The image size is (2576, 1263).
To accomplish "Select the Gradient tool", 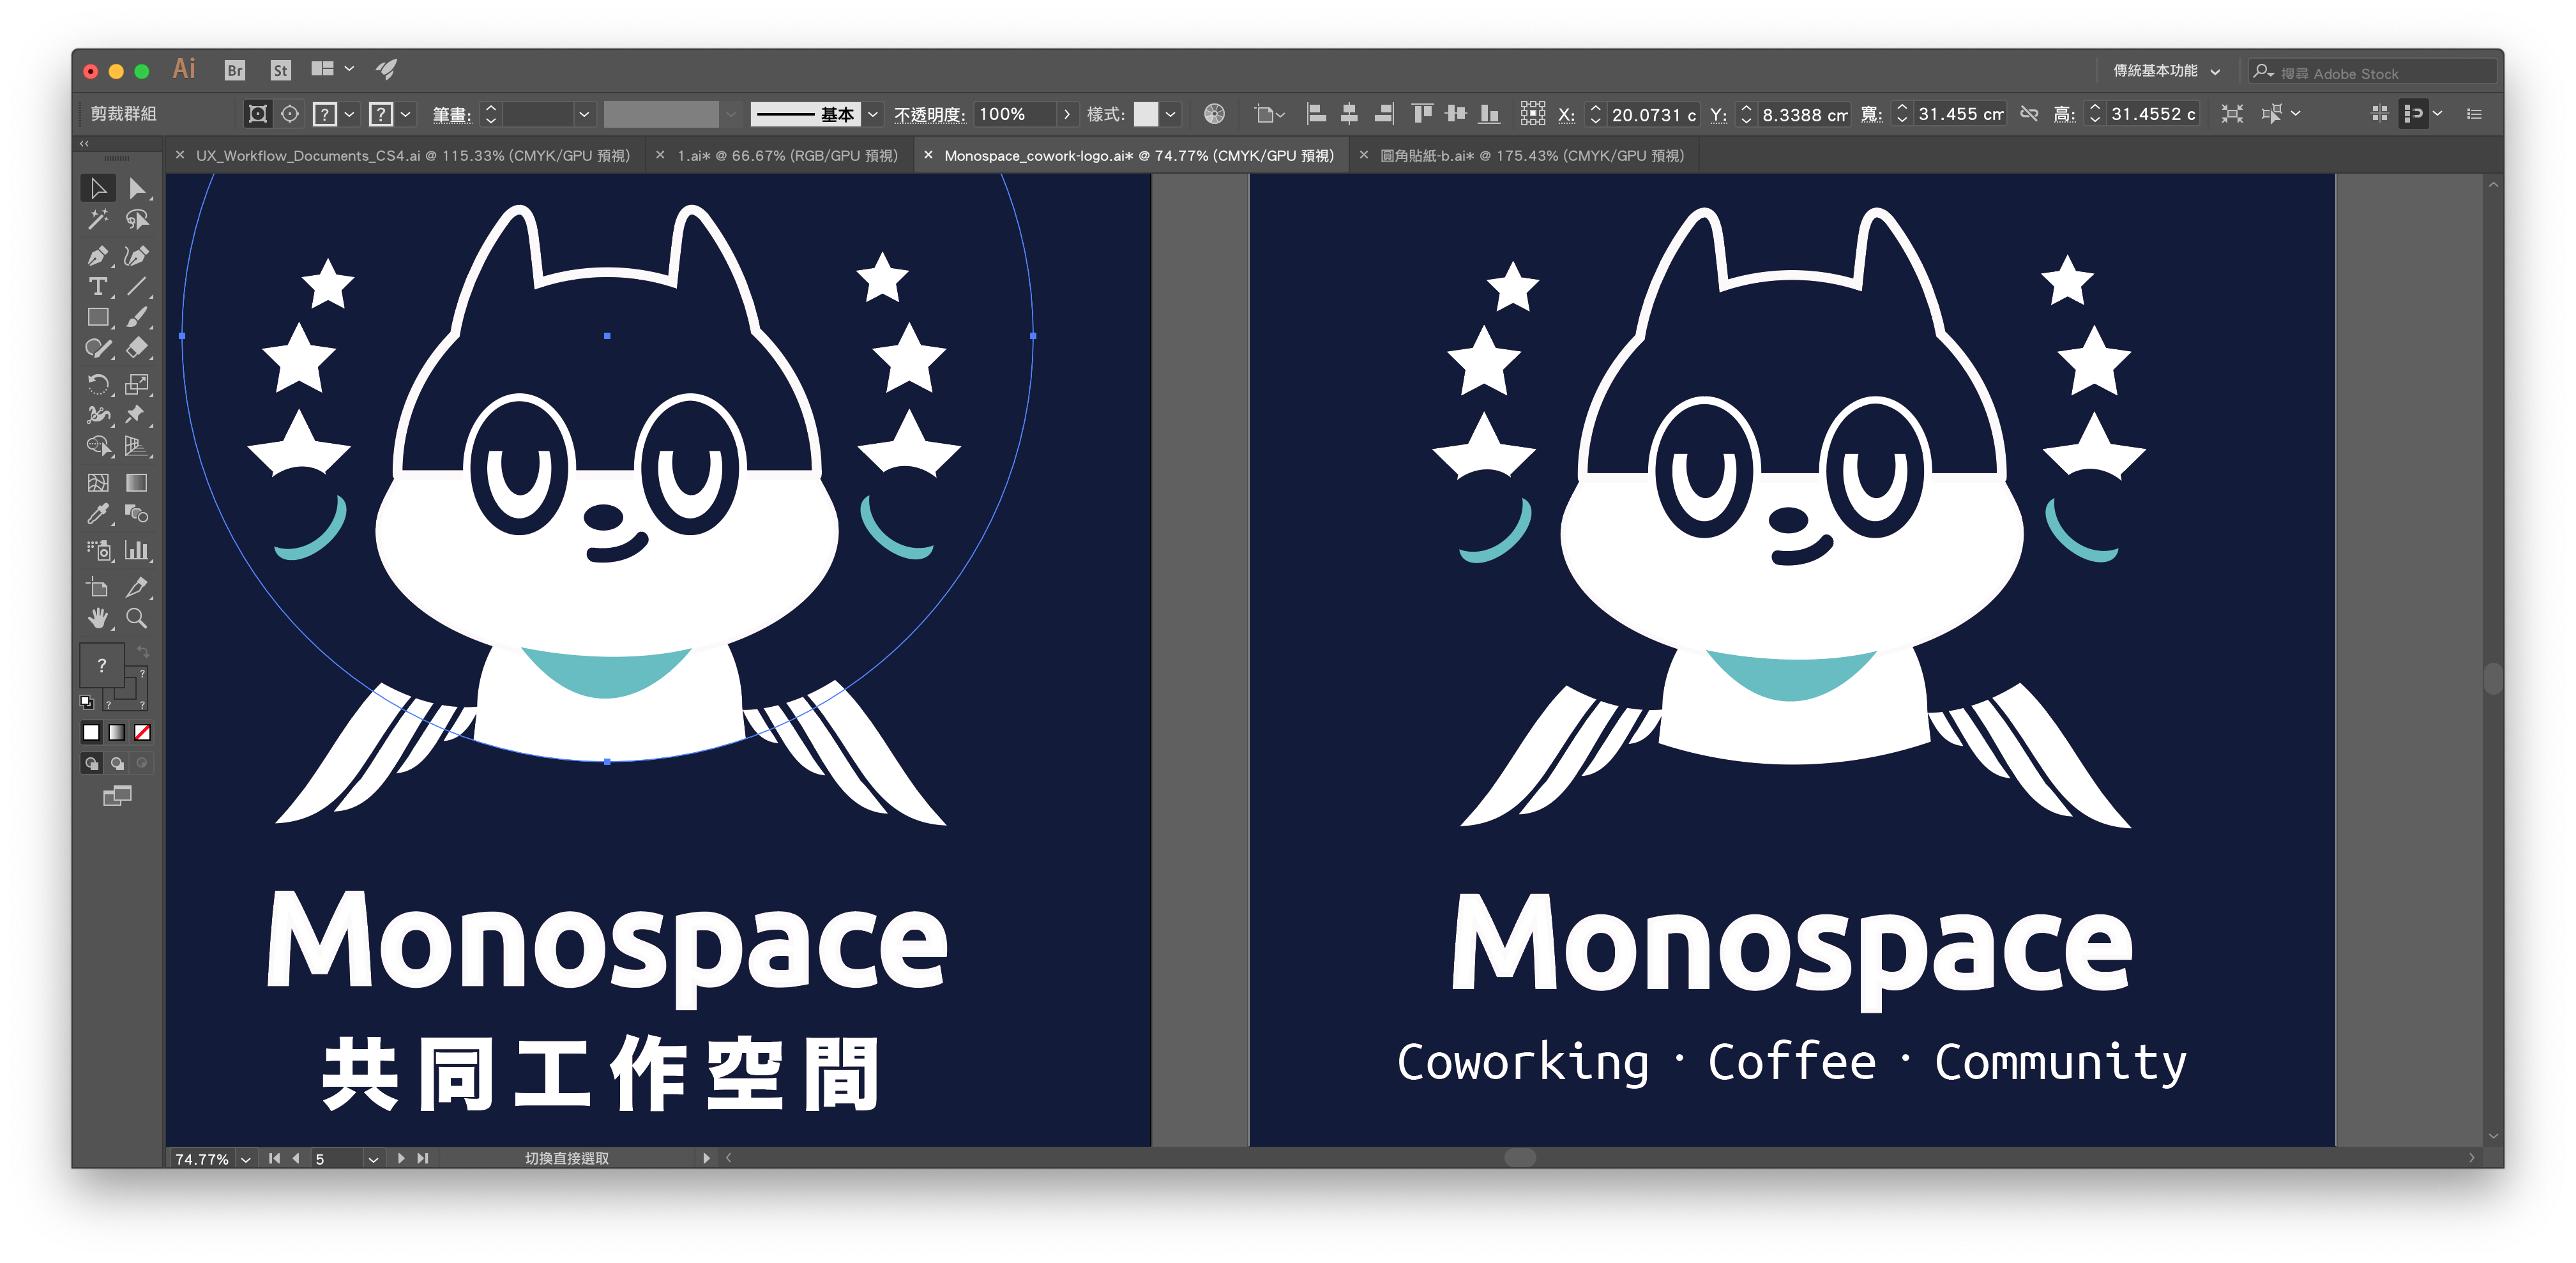I will pos(137,483).
